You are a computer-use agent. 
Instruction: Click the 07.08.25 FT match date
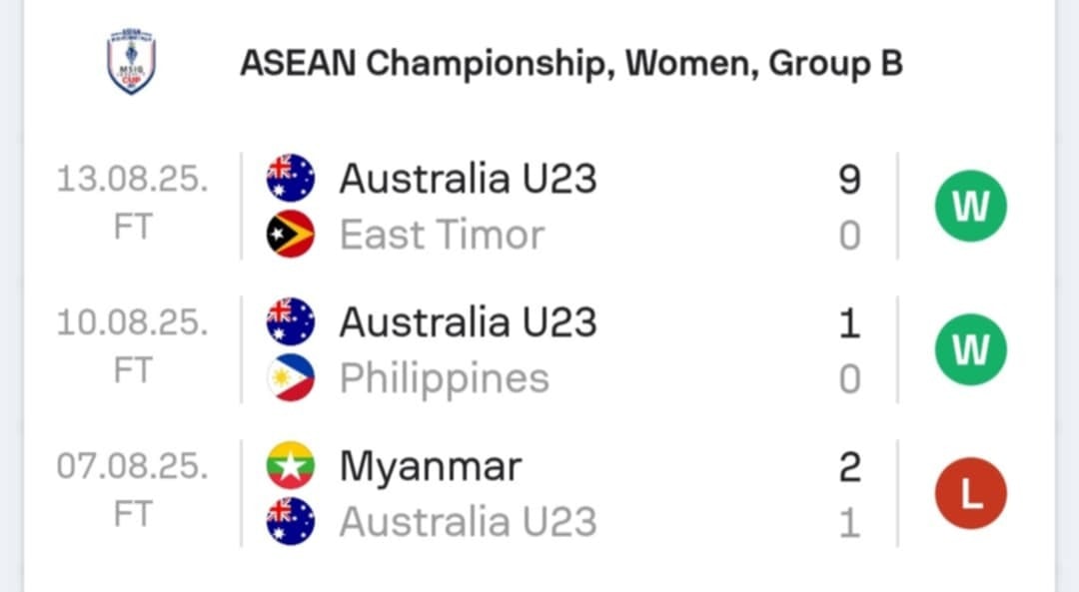[132, 490]
